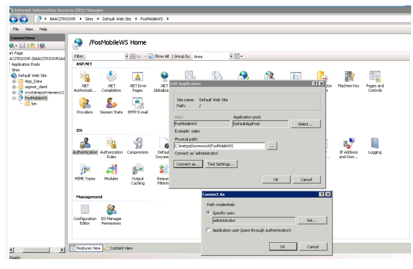Open .NET Authorization Rules feature
The image size is (413, 269).
coord(85,81)
